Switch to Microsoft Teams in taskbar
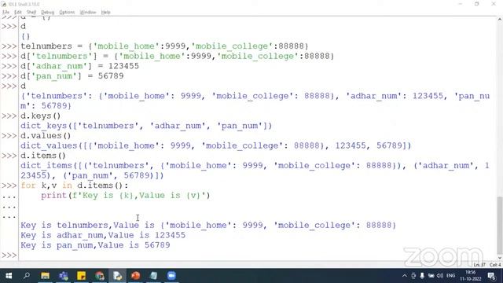The width and height of the screenshot is (503, 283). [63, 276]
